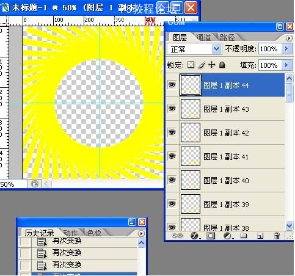
Task: Click thumbnail of 图层 1 副本 44
Action: coord(191,85)
